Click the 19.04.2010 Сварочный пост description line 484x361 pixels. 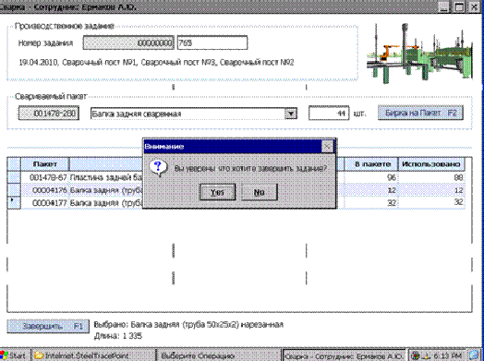click(x=156, y=63)
